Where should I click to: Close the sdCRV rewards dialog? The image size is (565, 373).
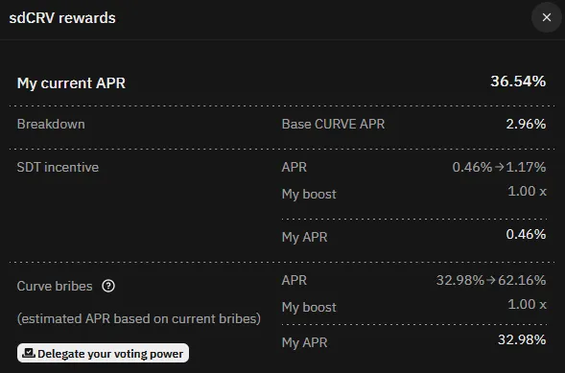[547, 17]
